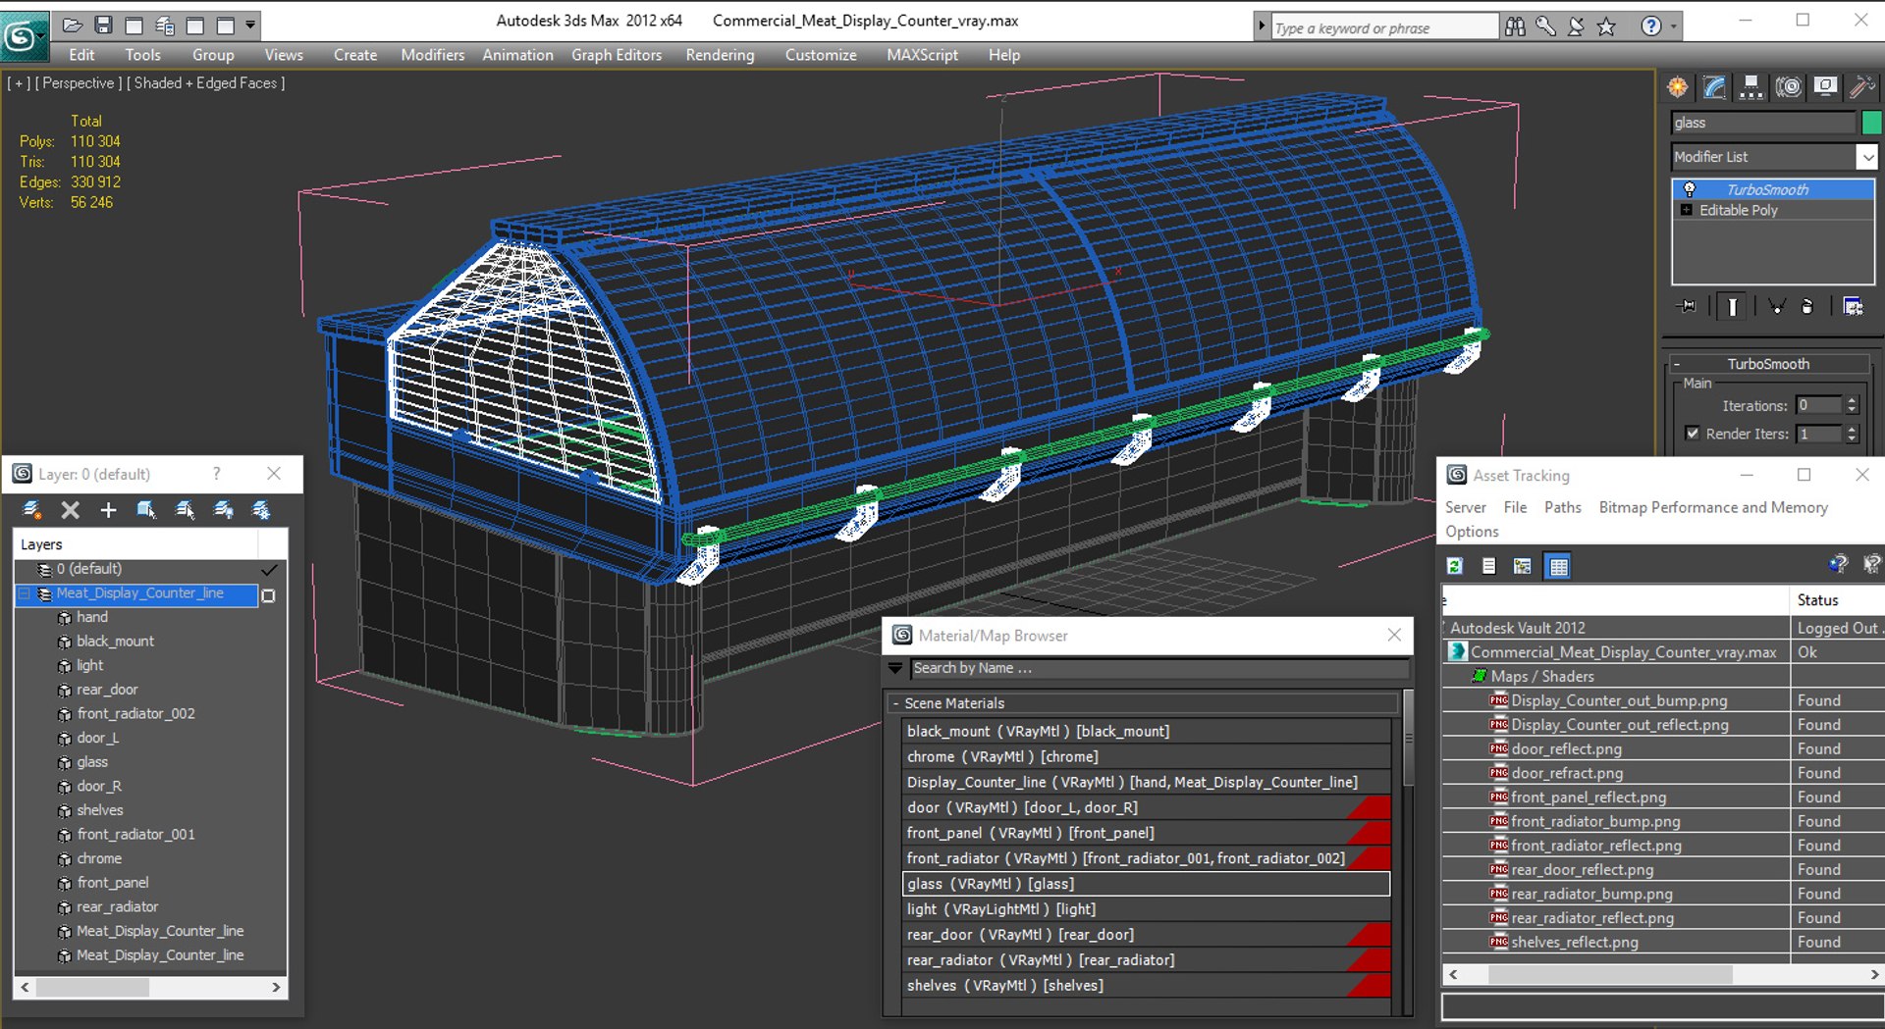Open the Modifier List dropdown
This screenshot has height=1029, width=1885.
1866,157
